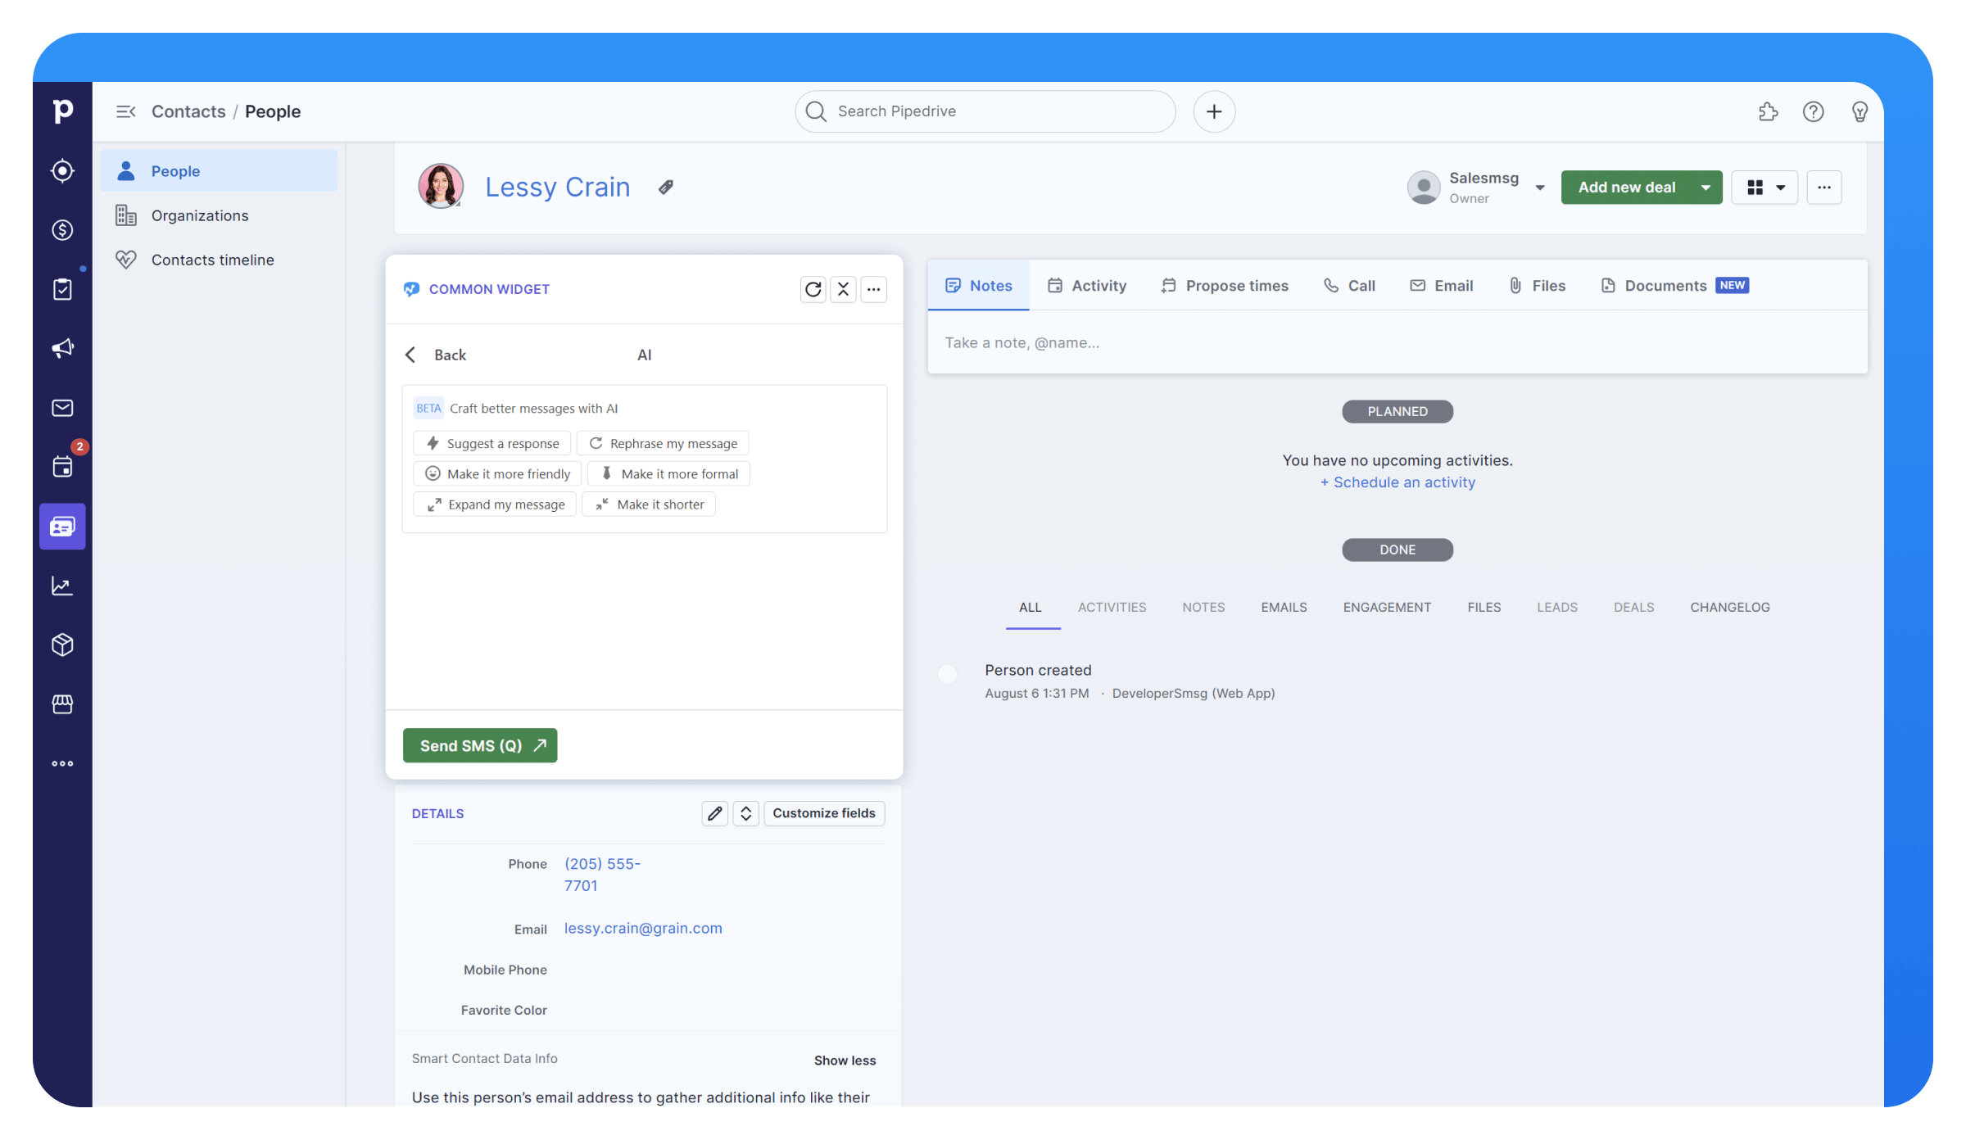This screenshot has width=1966, height=1140.
Task: Filter history by DEALS
Action: pos(1633,608)
